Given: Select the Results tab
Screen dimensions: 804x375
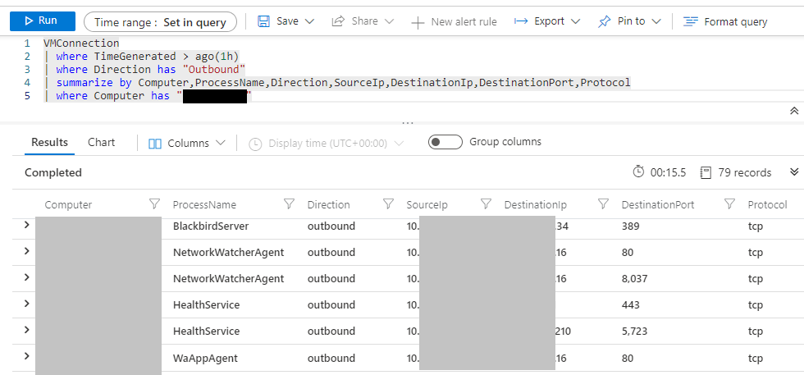Looking at the screenshot, I should 49,143.
